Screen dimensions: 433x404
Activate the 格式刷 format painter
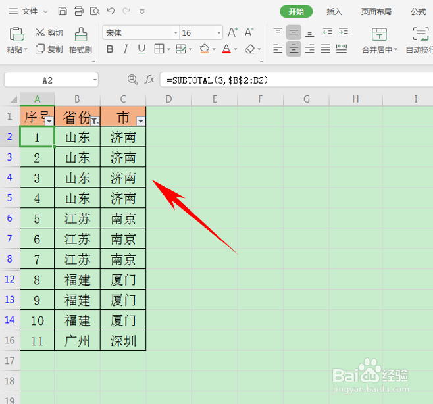pyautogui.click(x=80, y=41)
